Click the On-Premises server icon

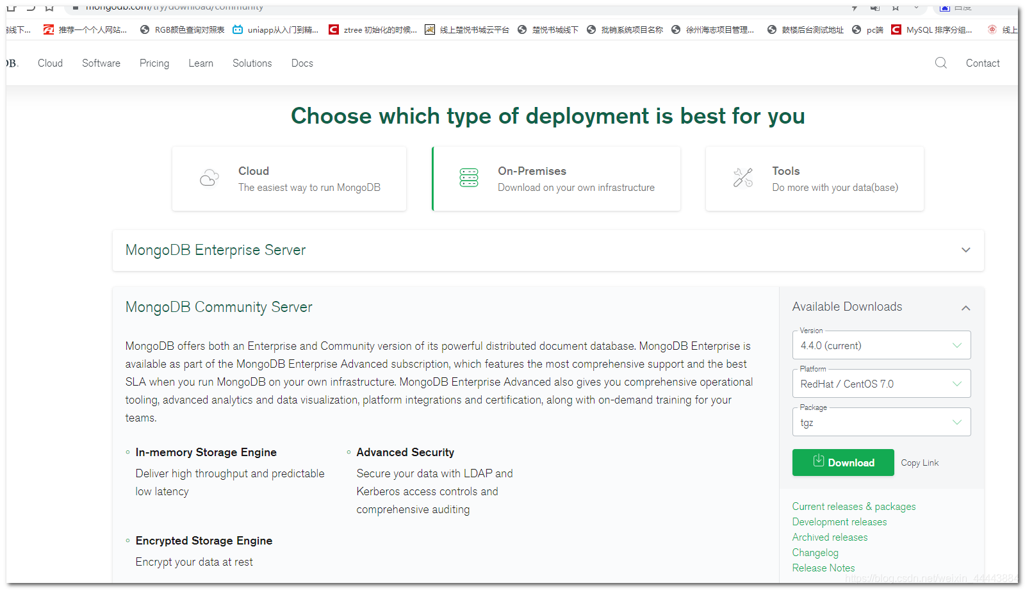click(x=469, y=178)
